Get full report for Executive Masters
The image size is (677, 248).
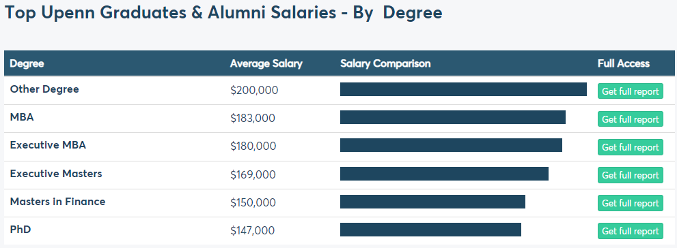click(x=631, y=175)
